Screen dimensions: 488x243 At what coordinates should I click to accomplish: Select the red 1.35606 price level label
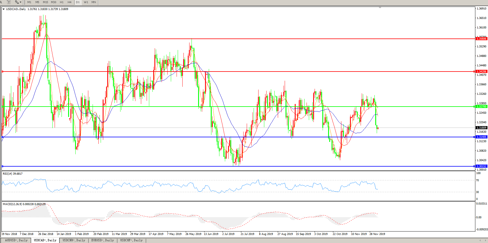pos(481,38)
